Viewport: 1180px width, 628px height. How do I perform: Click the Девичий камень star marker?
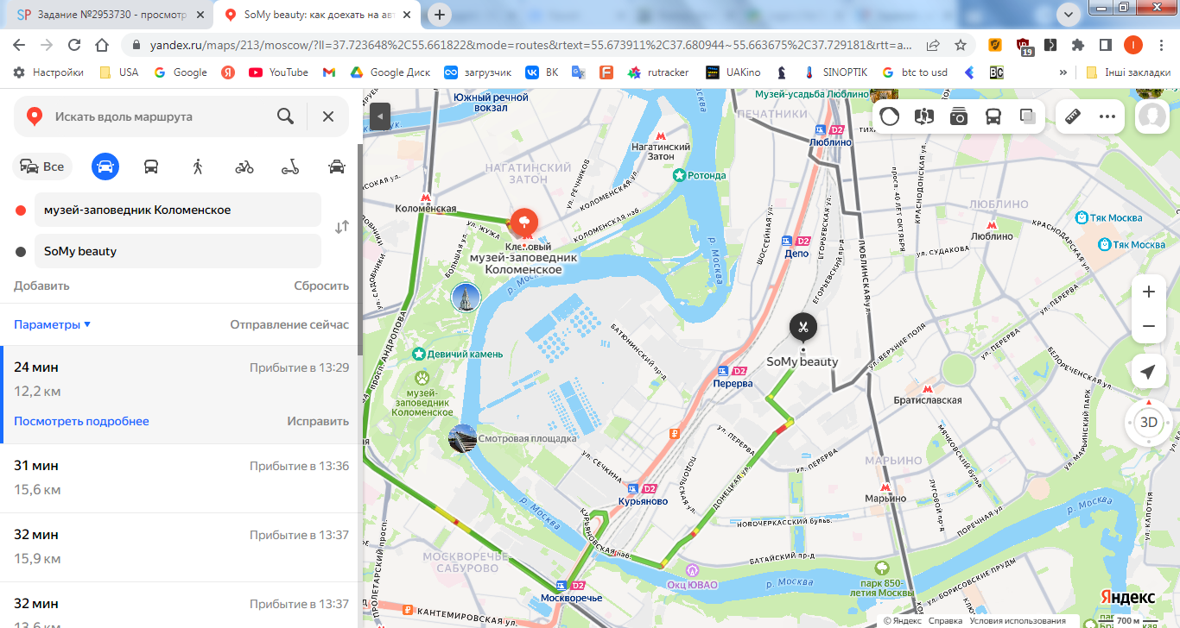(x=419, y=354)
